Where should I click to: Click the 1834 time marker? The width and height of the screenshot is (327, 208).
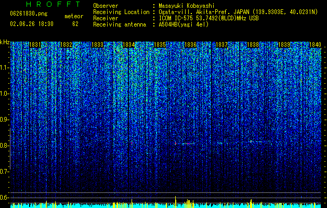[x=129, y=45]
